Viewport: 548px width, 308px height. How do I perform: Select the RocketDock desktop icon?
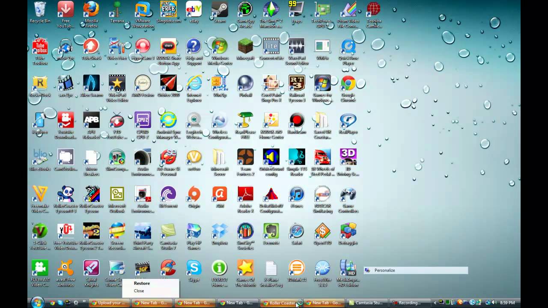click(40, 86)
